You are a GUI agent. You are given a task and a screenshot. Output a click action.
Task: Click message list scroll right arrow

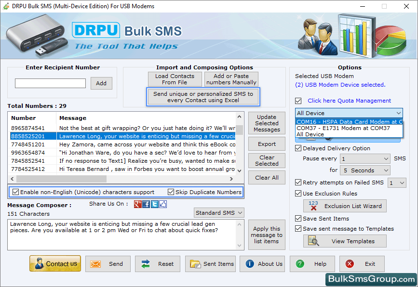pyautogui.click(x=231, y=179)
